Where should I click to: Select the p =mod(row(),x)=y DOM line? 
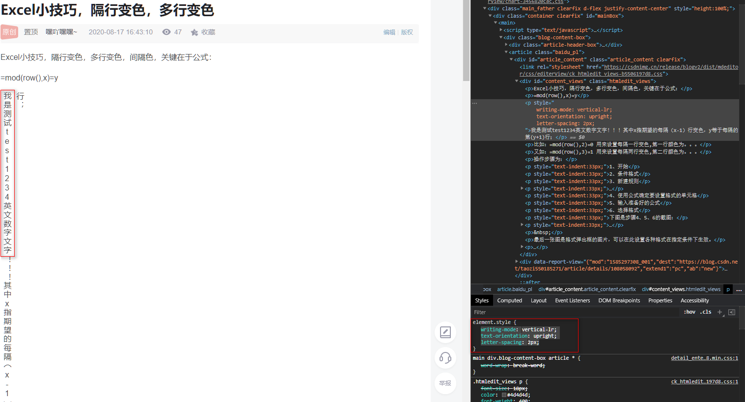point(557,96)
